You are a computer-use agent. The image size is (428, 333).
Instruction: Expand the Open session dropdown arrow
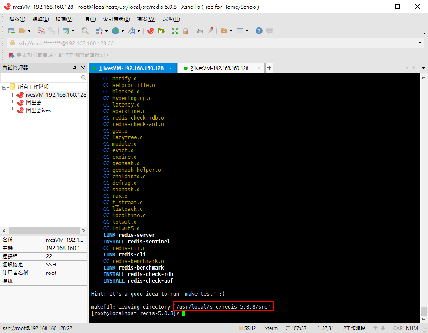[29, 31]
